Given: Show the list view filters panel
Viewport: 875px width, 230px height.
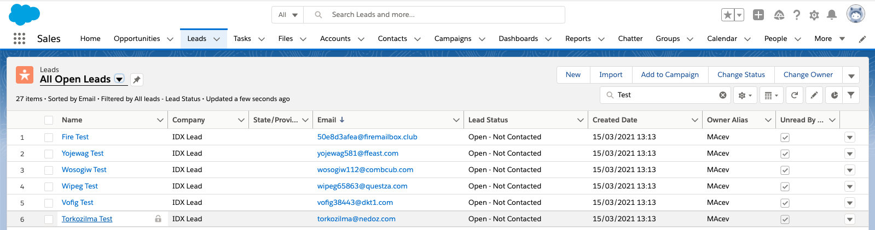Looking at the screenshot, I should coord(851,95).
